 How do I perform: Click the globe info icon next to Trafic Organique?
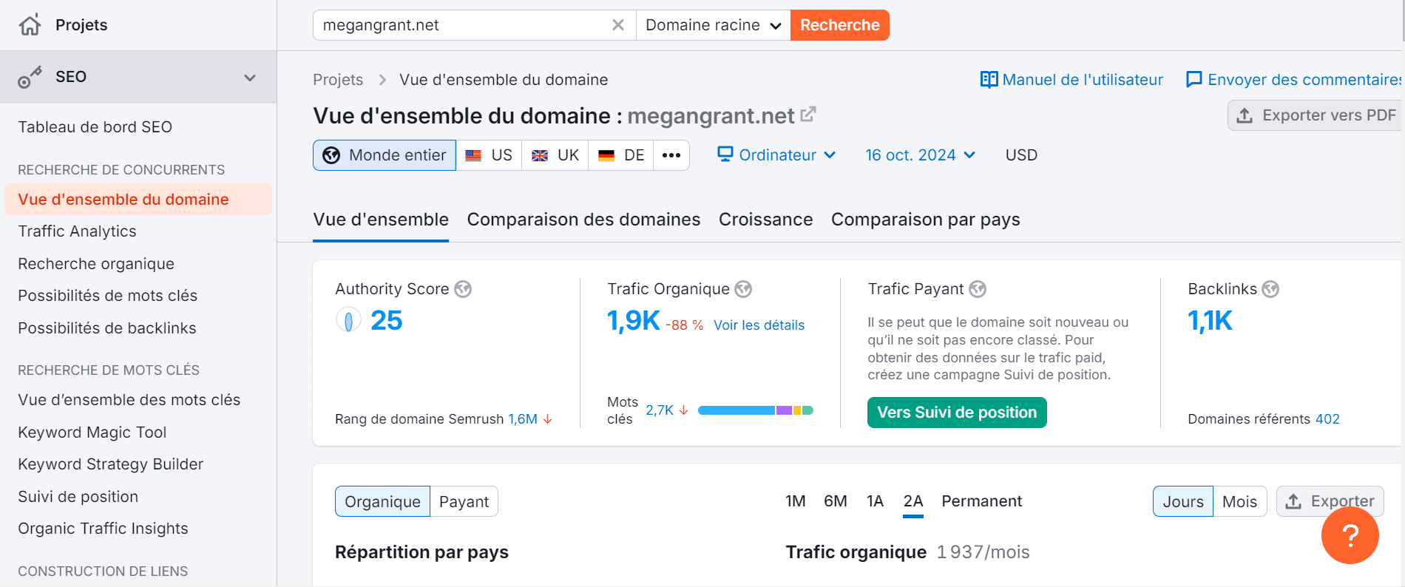pos(743,289)
